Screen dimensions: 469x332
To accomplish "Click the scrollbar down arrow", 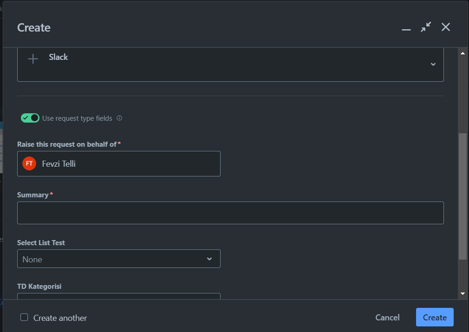I will coord(462,293).
